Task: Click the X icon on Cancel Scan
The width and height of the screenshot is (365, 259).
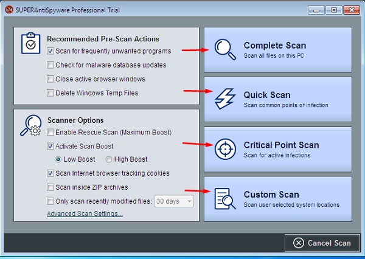Action: pyautogui.click(x=299, y=243)
